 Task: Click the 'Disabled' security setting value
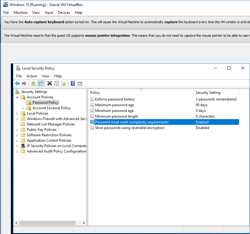202,128
